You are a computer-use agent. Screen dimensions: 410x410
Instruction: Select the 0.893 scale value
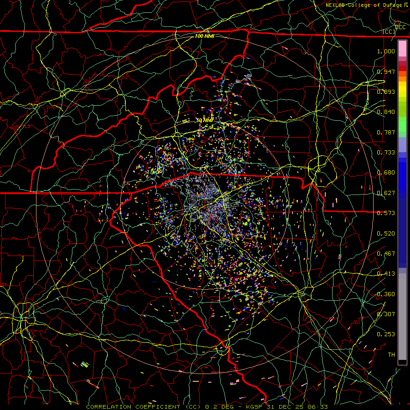(x=386, y=92)
